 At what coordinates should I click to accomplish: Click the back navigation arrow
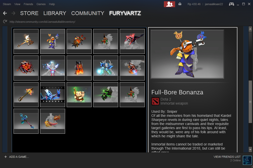[5, 13]
